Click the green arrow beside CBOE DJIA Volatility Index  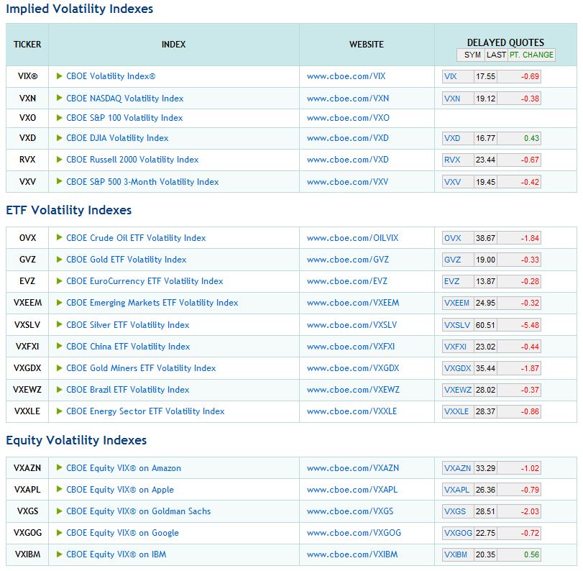tap(59, 138)
